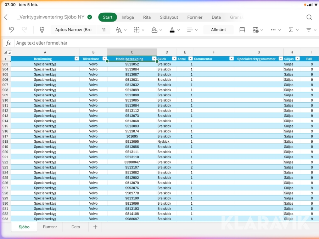This screenshot has width=319, height=239.
Task: Open the search magnifier icon
Action: 309,17
